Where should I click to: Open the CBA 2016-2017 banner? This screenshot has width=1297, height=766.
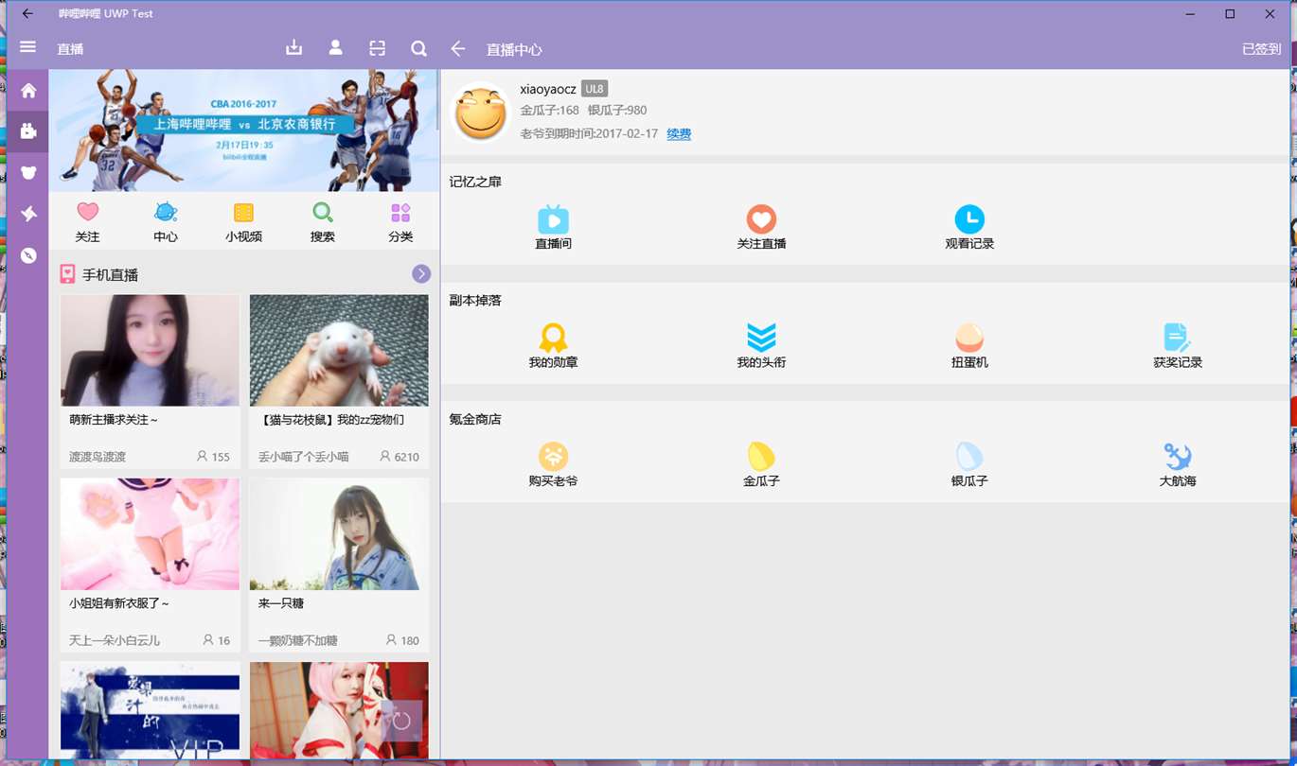coord(243,131)
